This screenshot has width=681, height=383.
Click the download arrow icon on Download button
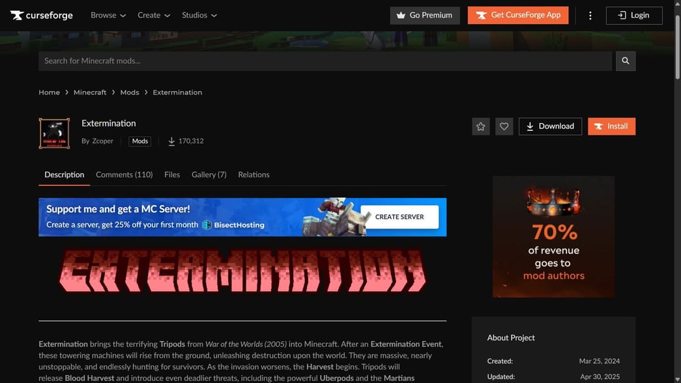coord(529,126)
